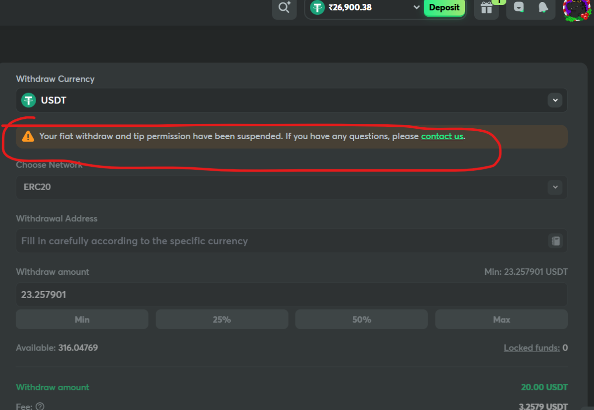Expand the wallet balance dropdown arrow
Viewport: 594px width, 410px height.
416,7
